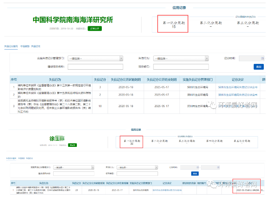Click 失信记分公开结束时间 header in institute table
The image size is (271, 200).
162,80
